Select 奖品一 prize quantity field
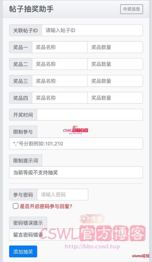This screenshot has width=152, height=262. coord(115,47)
